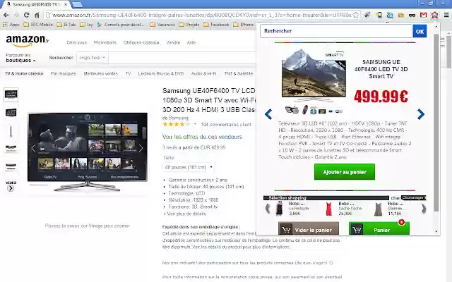Open the Console pour dével... bookmark
The image size is (452, 282).
click(121, 25)
